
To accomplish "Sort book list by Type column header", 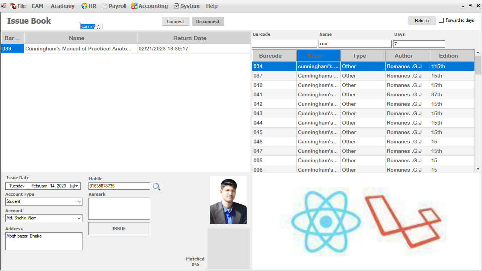I will [363, 56].
